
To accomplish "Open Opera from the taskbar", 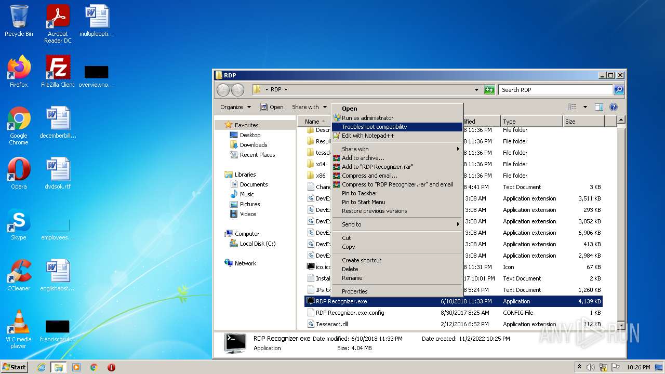I will click(x=111, y=367).
